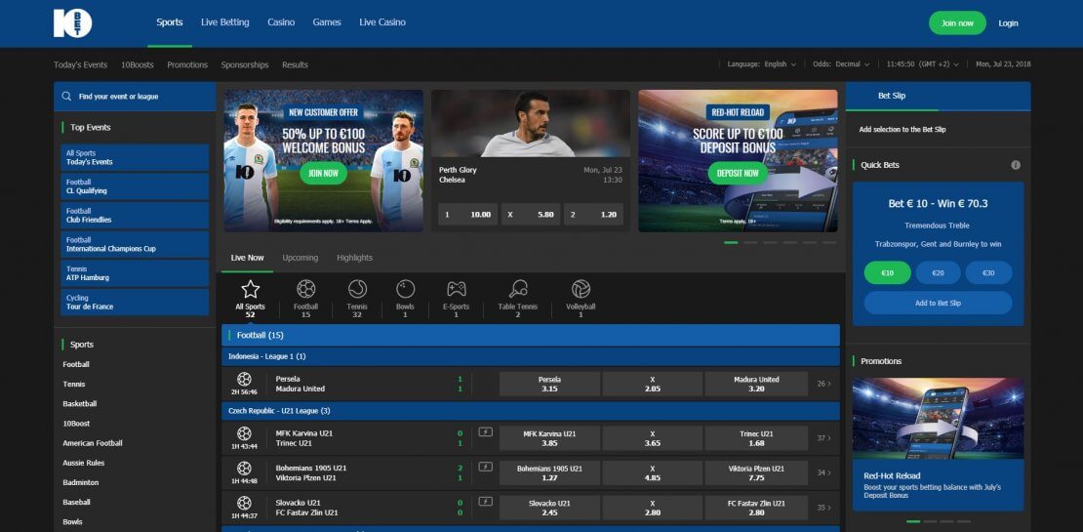
Task: Select Tennis ATP Hamburg top event
Action: [135, 273]
